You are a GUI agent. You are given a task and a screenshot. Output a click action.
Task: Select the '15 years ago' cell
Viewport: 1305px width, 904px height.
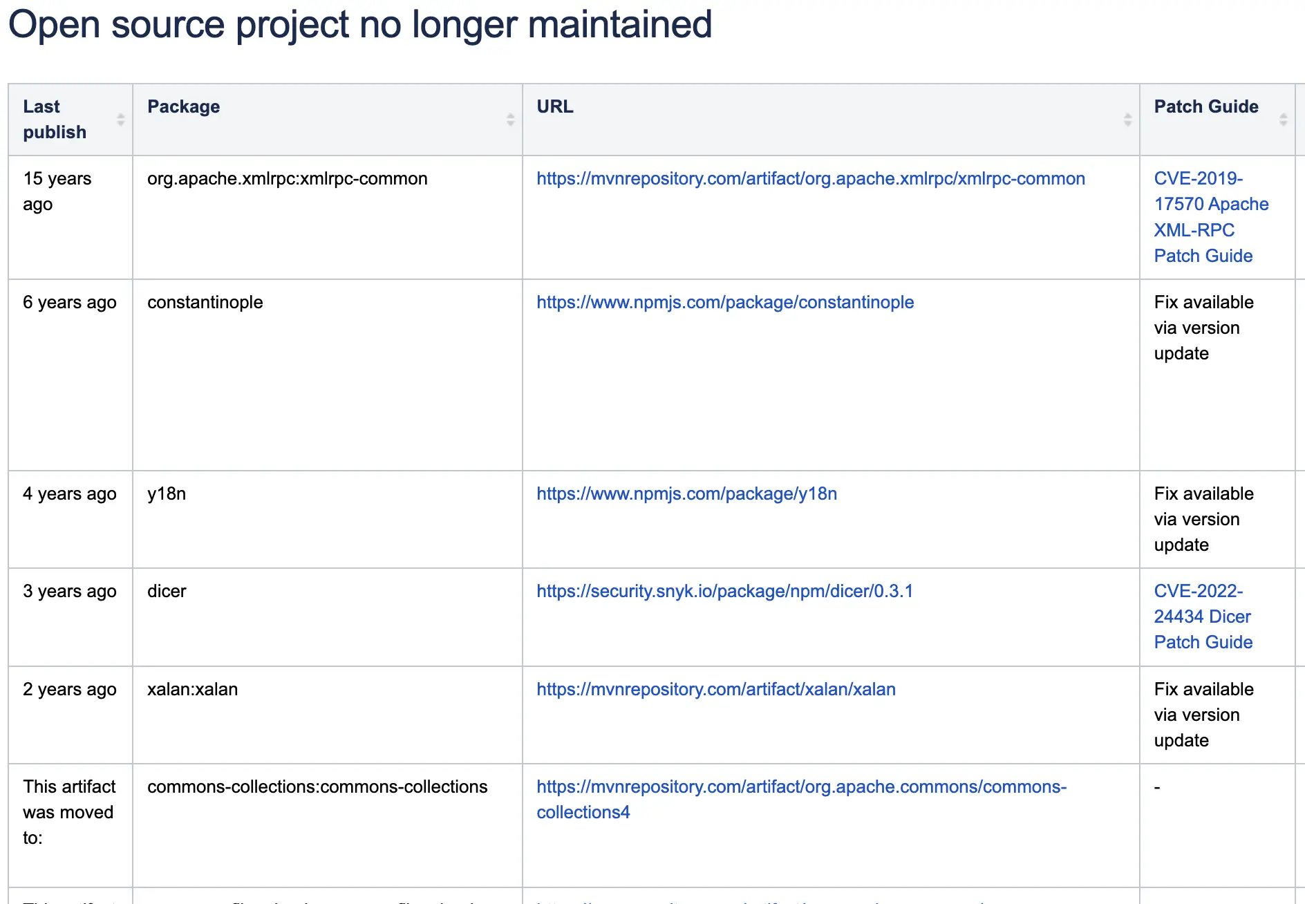pos(71,217)
